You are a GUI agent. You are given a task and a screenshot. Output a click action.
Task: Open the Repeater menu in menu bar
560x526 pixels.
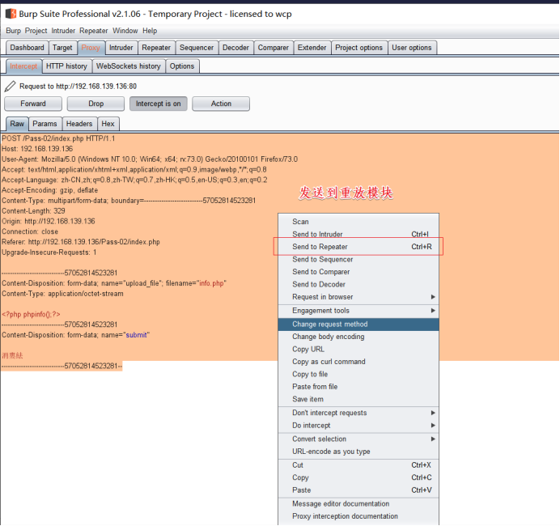tap(94, 31)
